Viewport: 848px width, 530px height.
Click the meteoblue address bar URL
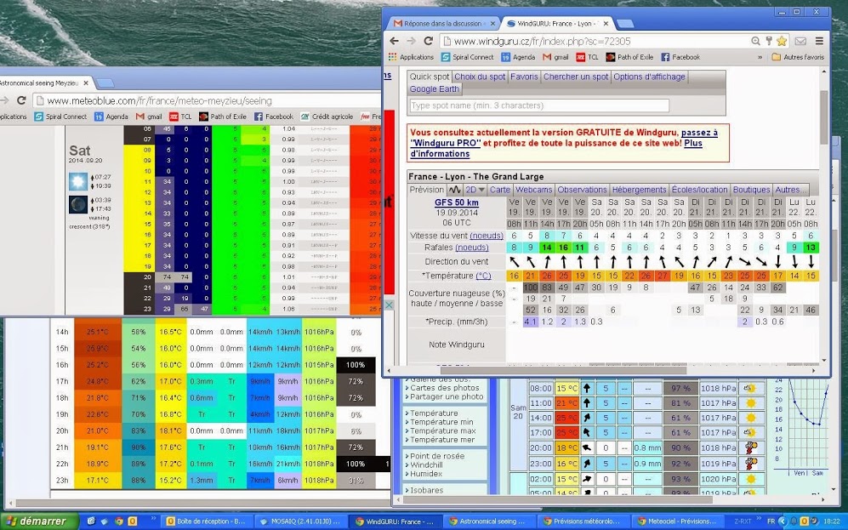(x=160, y=100)
